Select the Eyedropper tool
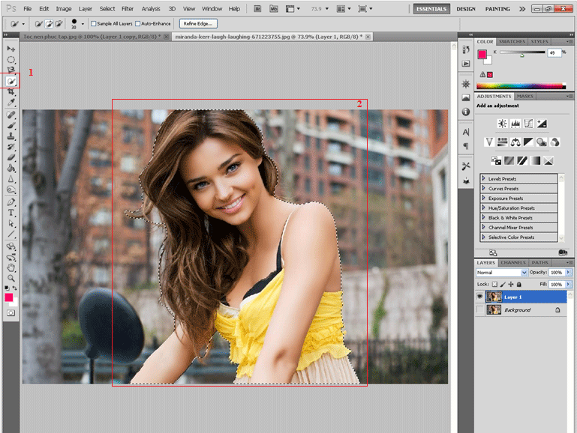The width and height of the screenshot is (577, 433). pyautogui.click(x=11, y=102)
